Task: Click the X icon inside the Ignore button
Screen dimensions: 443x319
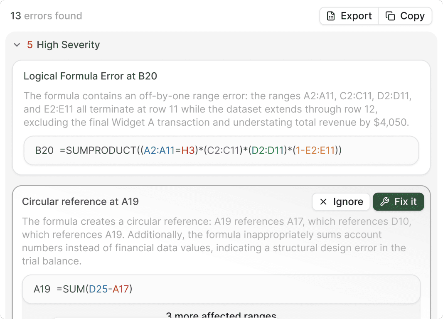Action: pos(323,201)
